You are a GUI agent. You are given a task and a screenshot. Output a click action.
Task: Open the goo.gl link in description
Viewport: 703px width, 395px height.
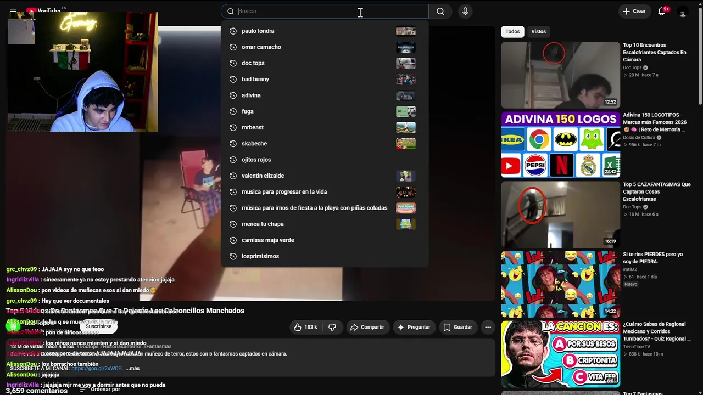point(97,368)
